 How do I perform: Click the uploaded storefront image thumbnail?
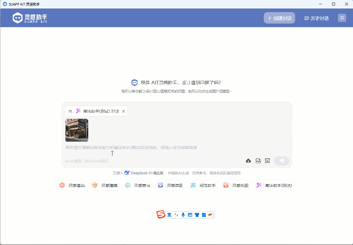pos(77,130)
